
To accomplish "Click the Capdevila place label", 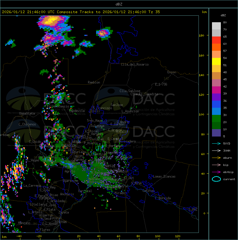I will (77, 111).
